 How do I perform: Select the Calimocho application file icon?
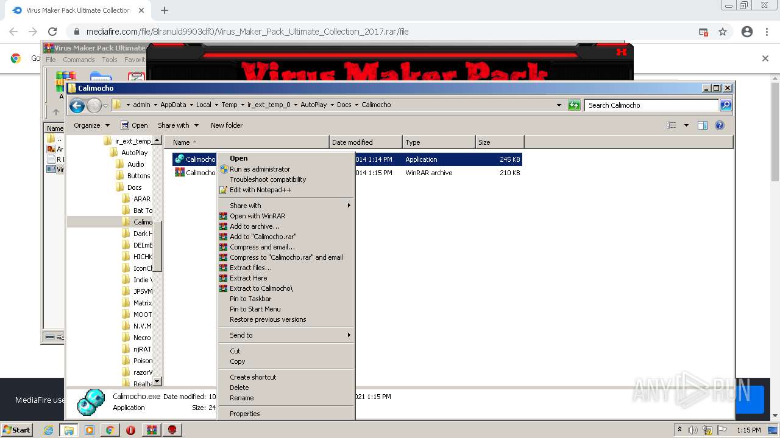(179, 159)
